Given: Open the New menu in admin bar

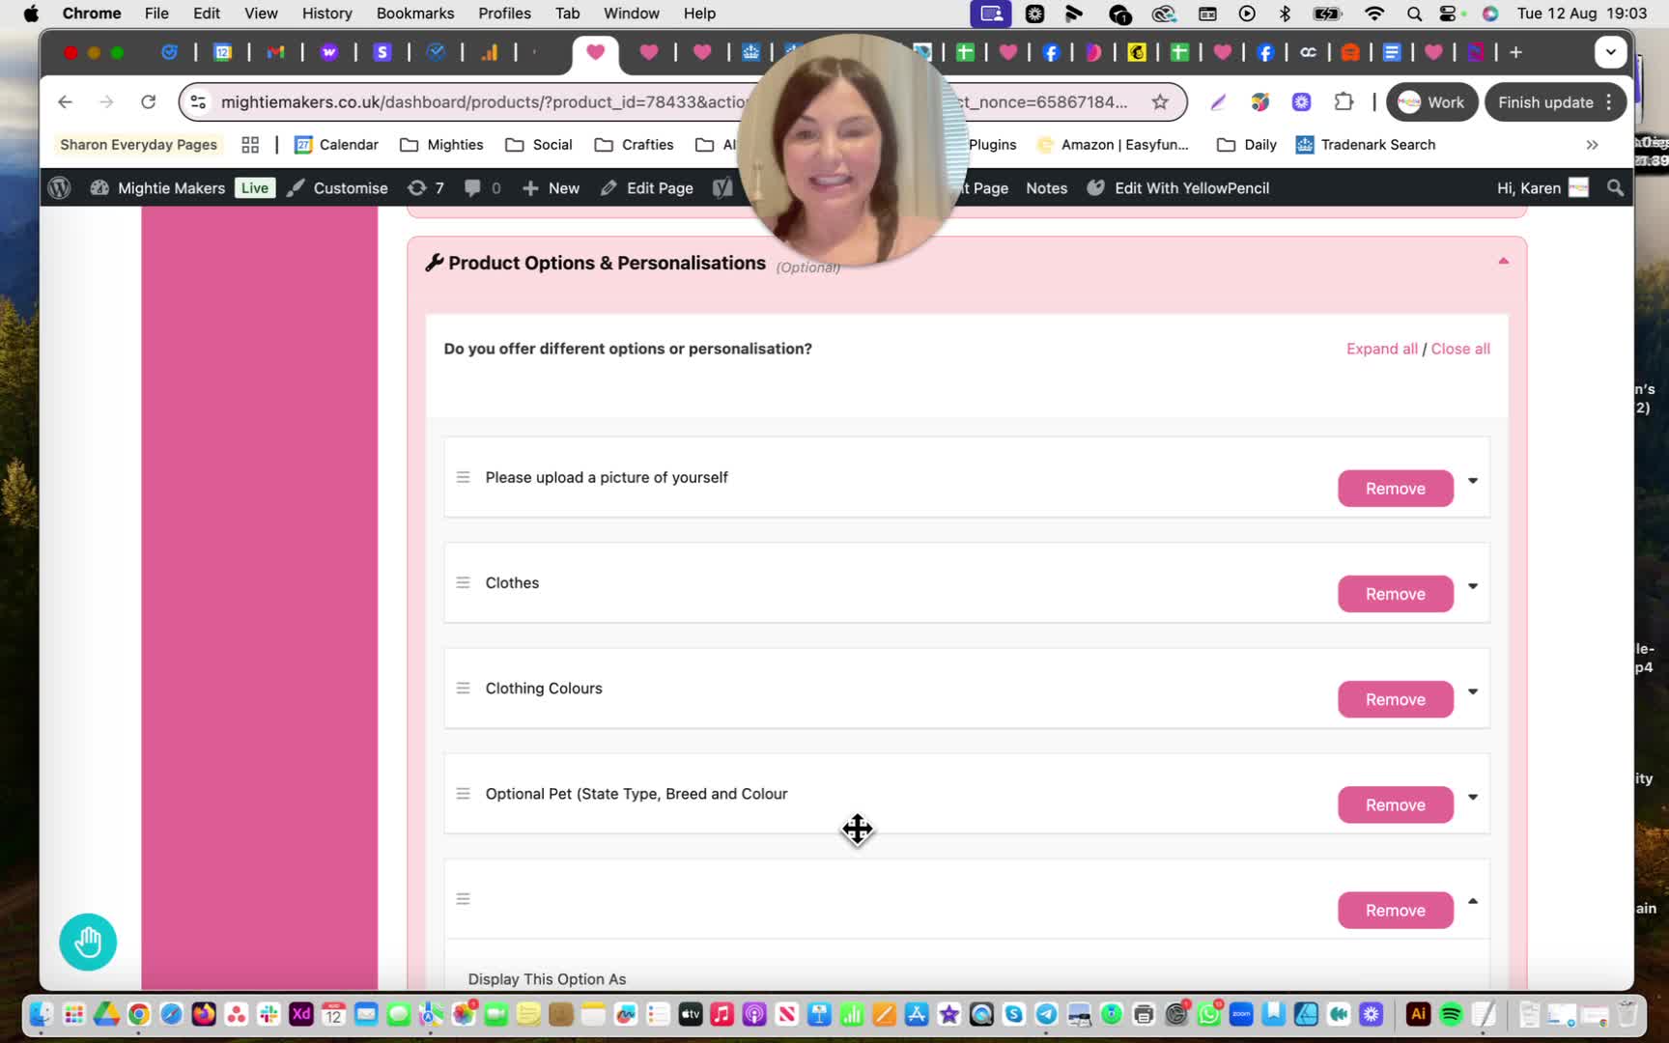Looking at the screenshot, I should pos(552,188).
